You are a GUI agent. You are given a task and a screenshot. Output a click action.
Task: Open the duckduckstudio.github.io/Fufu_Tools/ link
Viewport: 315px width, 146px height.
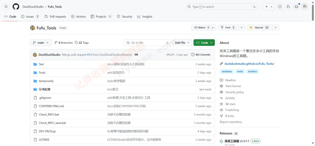point(249,64)
